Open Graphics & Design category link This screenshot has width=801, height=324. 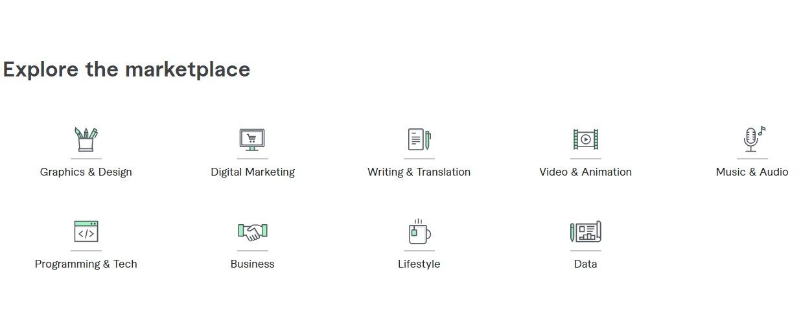point(86,172)
